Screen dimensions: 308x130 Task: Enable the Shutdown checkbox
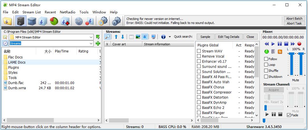266,76
